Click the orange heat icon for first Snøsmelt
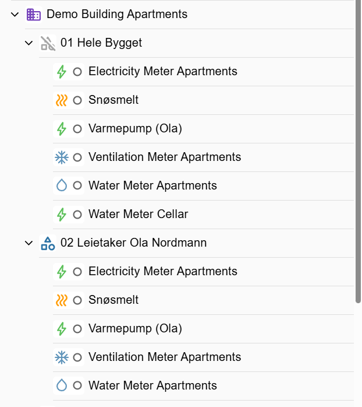362x407 pixels. tap(62, 100)
